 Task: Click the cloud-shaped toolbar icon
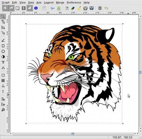tap(53, 8)
